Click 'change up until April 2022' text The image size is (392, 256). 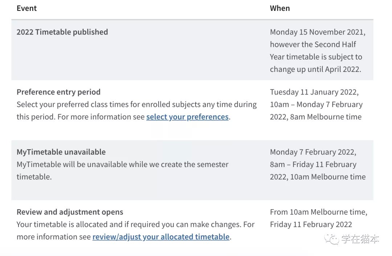point(315,69)
